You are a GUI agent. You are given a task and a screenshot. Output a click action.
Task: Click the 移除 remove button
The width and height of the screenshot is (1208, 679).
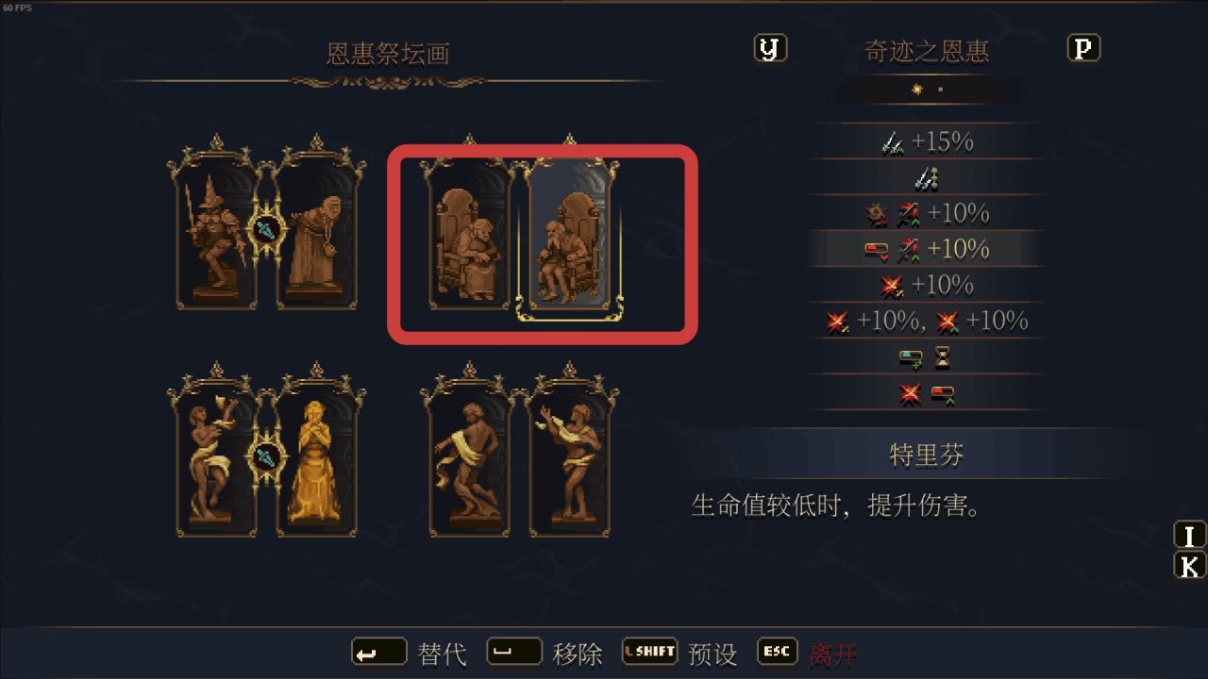click(x=545, y=653)
